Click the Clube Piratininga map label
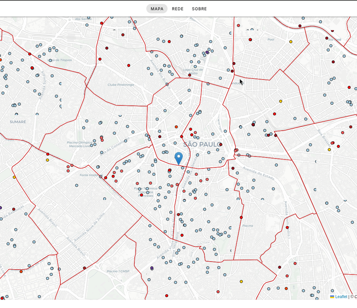The height and width of the screenshot is (308, 357). point(120,85)
